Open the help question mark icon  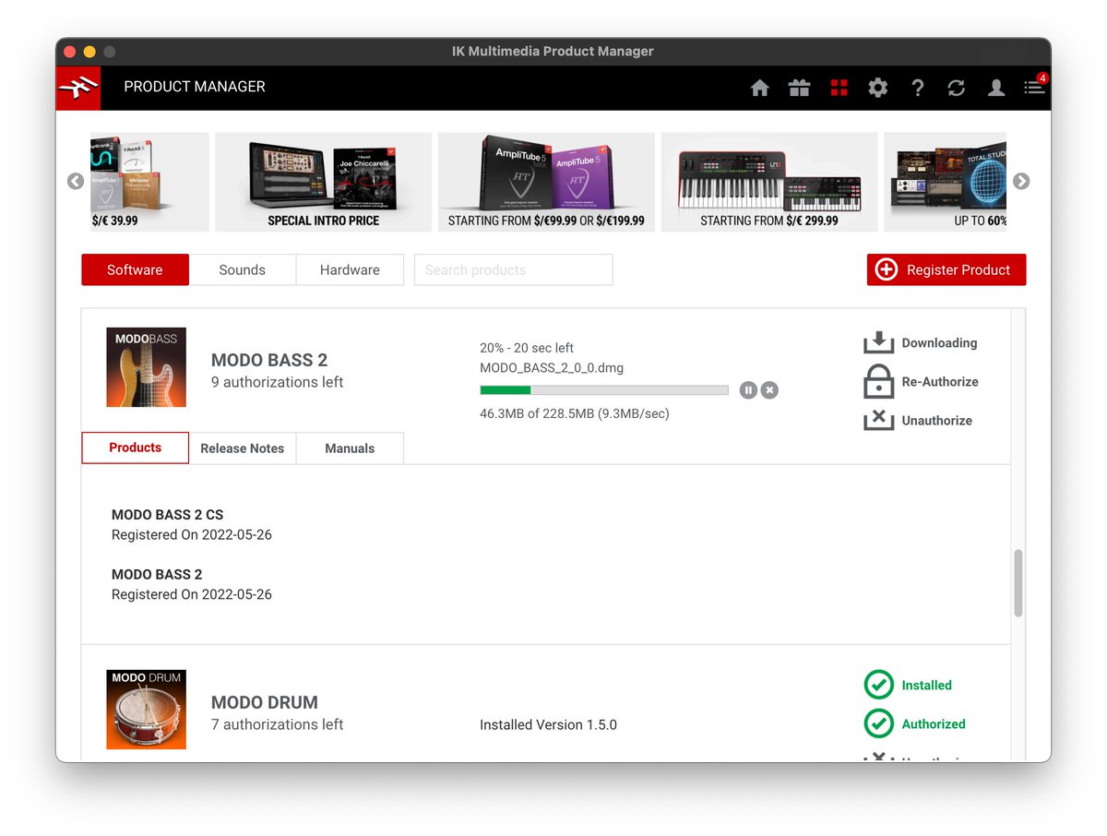918,88
